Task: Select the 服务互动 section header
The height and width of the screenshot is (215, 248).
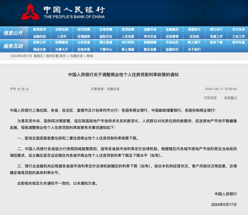Action: 13,46
